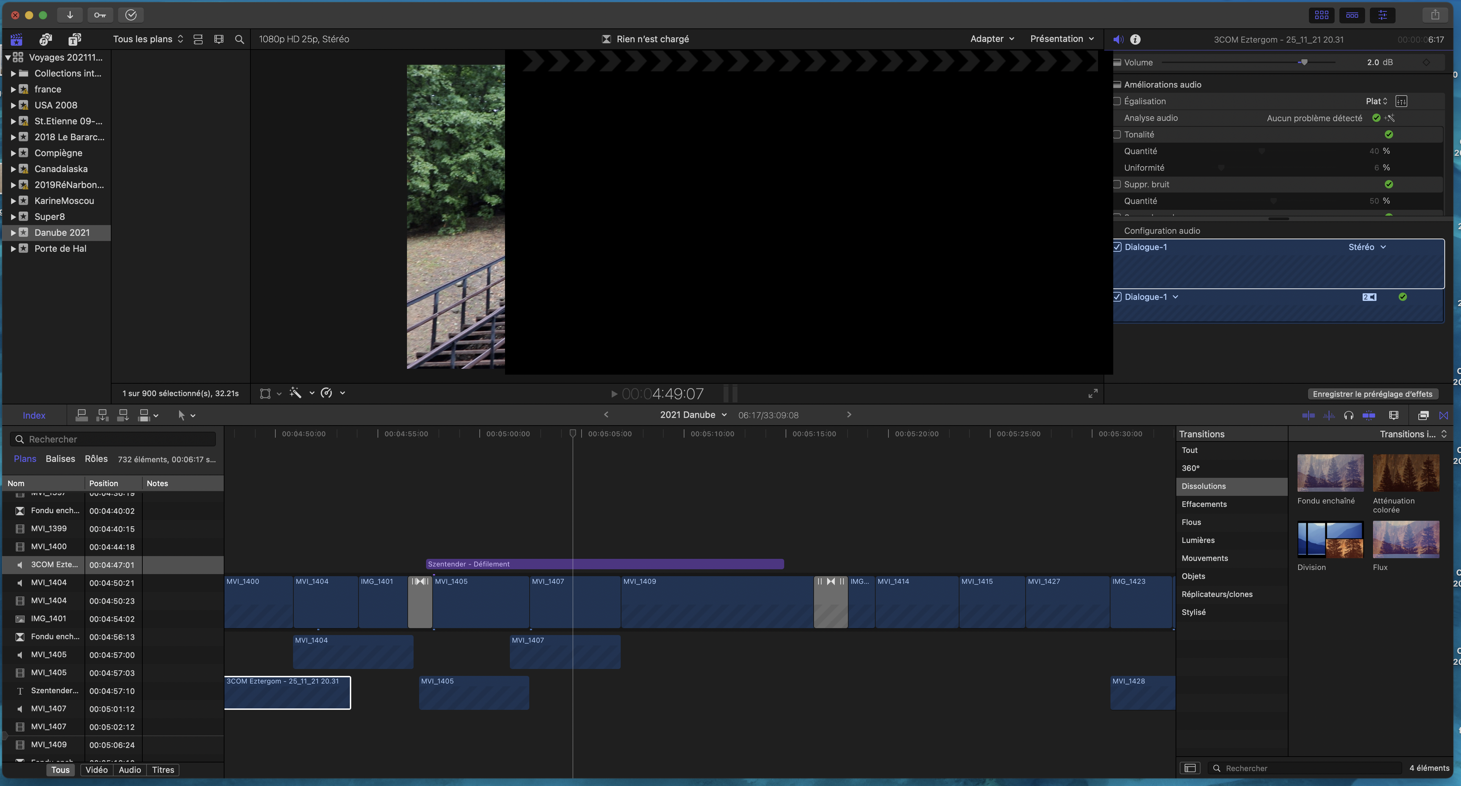Enable the Suppr. bruit checkbox
The image size is (1461, 786).
[x=1117, y=184]
